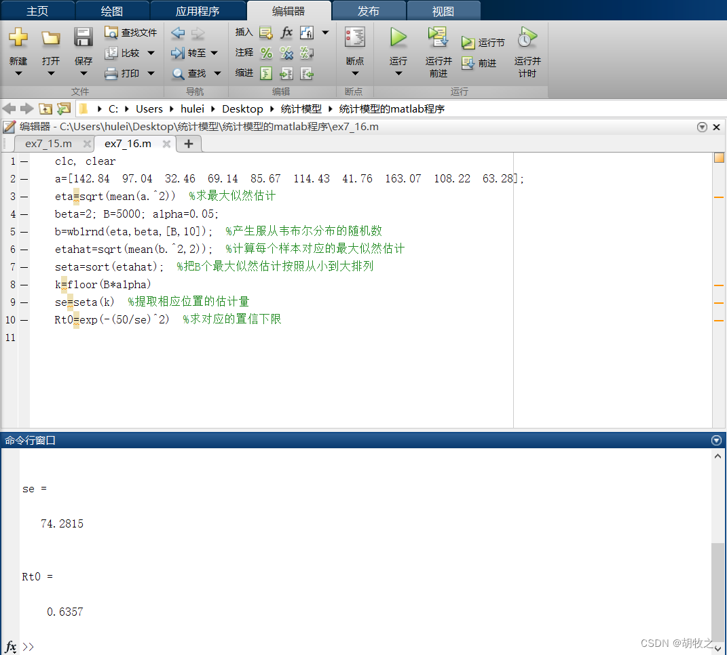Click the uncomment icon

(x=286, y=54)
